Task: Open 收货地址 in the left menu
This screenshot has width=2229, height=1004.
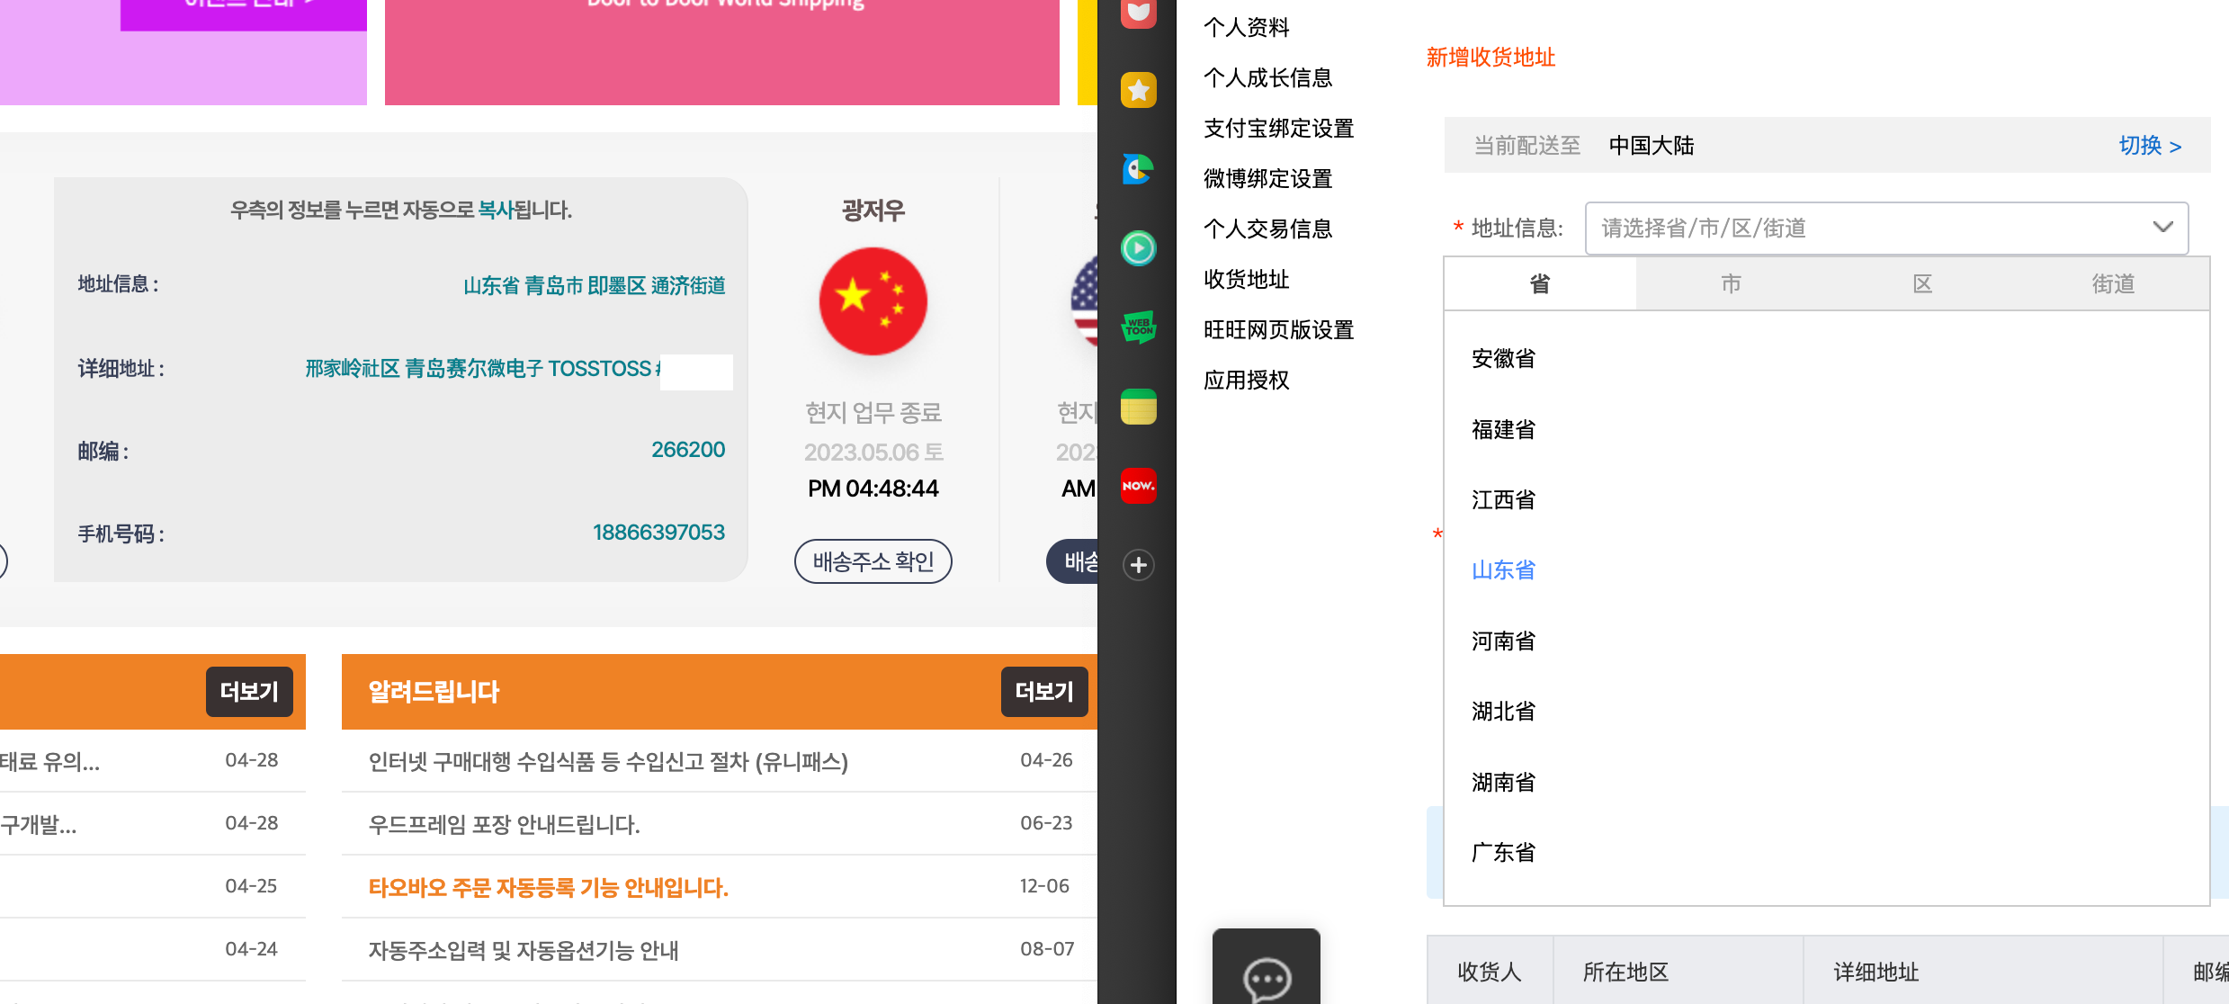Action: [x=1246, y=279]
